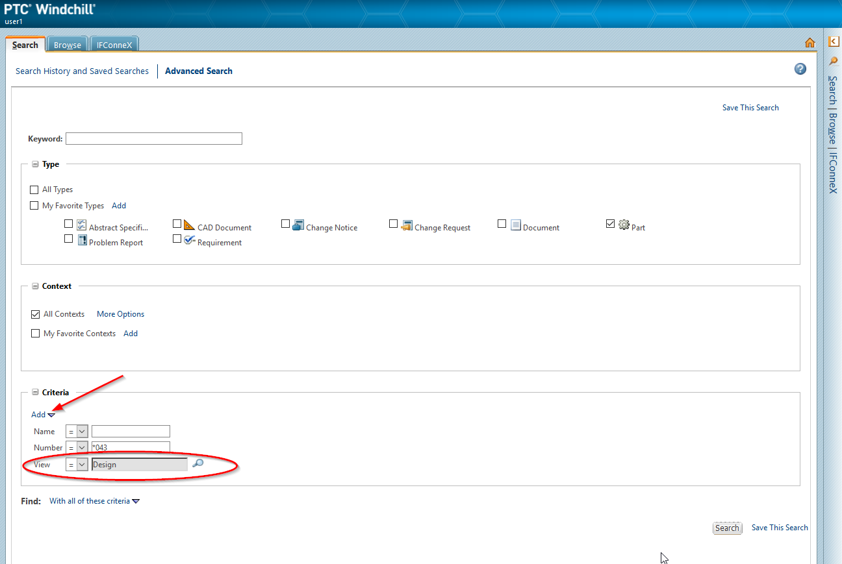Select the Advanced Search view

click(x=199, y=71)
